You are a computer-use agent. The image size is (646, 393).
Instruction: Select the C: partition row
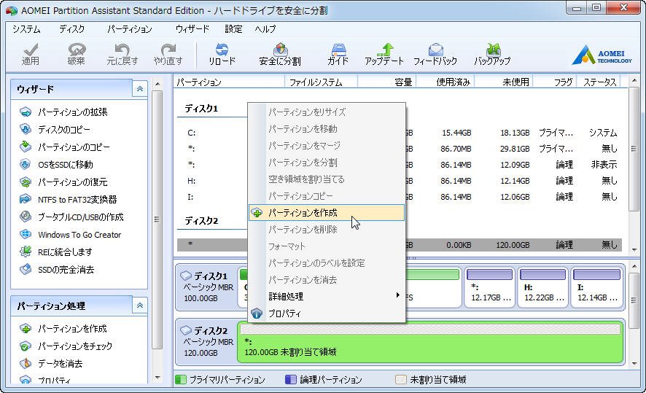pos(400,133)
